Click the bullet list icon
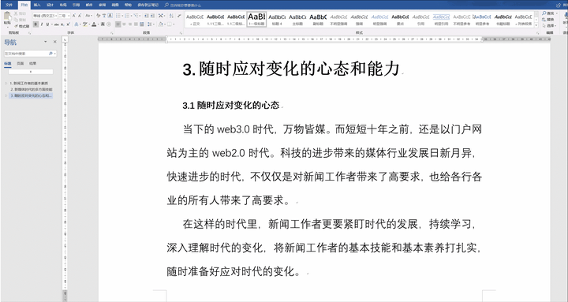Screen dimensions: 568x302 pyautogui.click(x=118, y=16)
